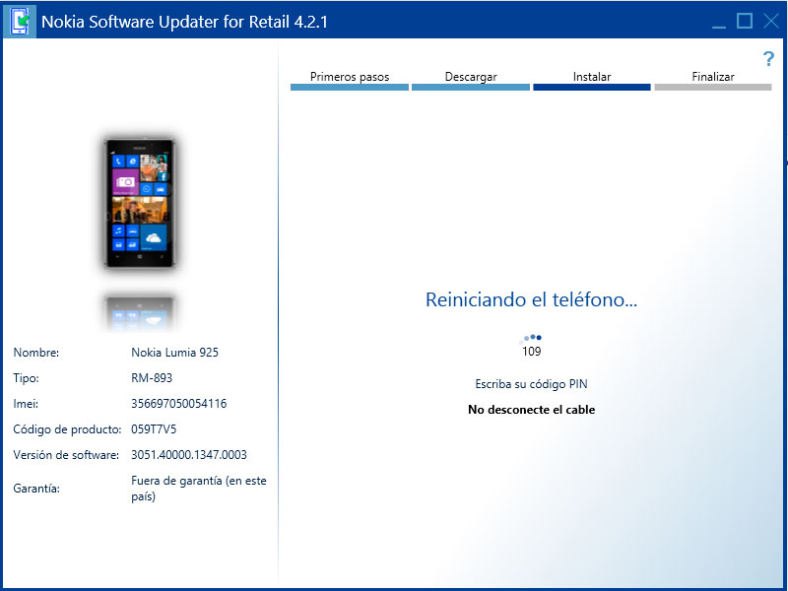This screenshot has height=591, width=788.
Task: Maximize the updater window
Action: (x=745, y=21)
